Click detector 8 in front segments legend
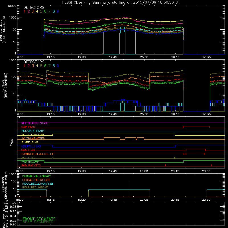Screen dimensions: 228x228 54,11
